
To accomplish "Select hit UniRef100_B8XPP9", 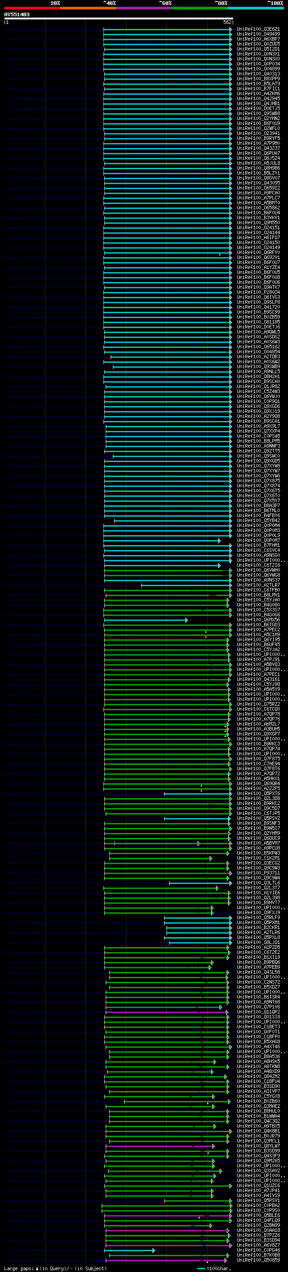I will click(x=258, y=79).
